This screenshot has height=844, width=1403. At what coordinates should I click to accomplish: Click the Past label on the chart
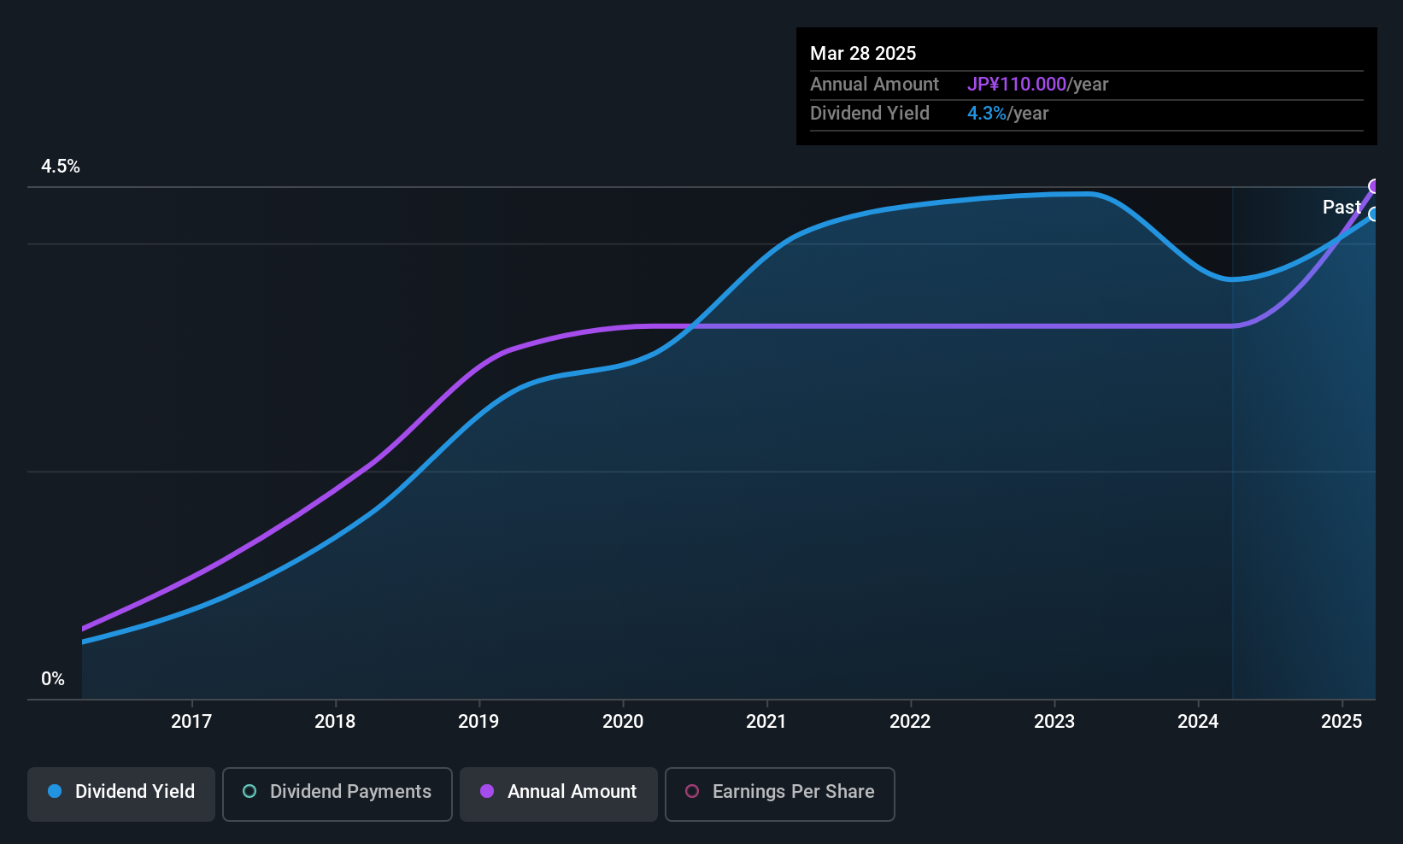(1341, 208)
